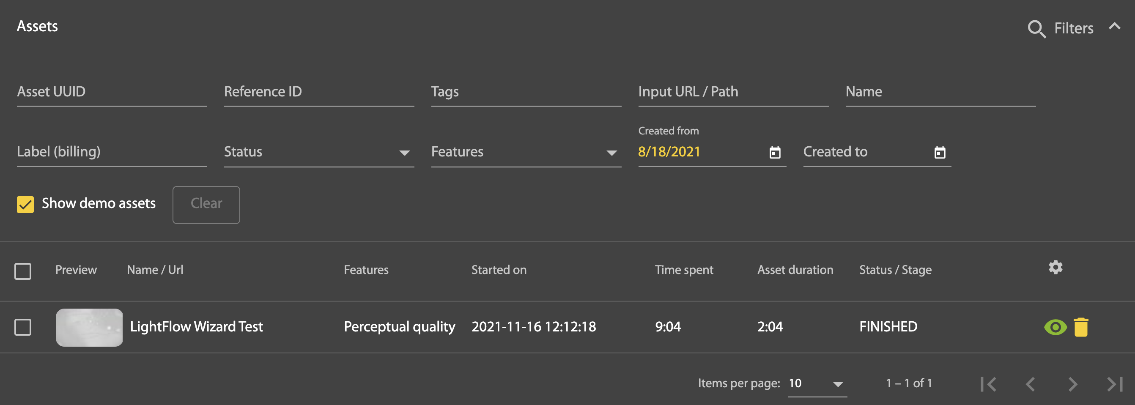This screenshot has width=1135, height=405.
Task: Delete LightFlow Wizard Test with trash icon
Action: click(x=1081, y=327)
